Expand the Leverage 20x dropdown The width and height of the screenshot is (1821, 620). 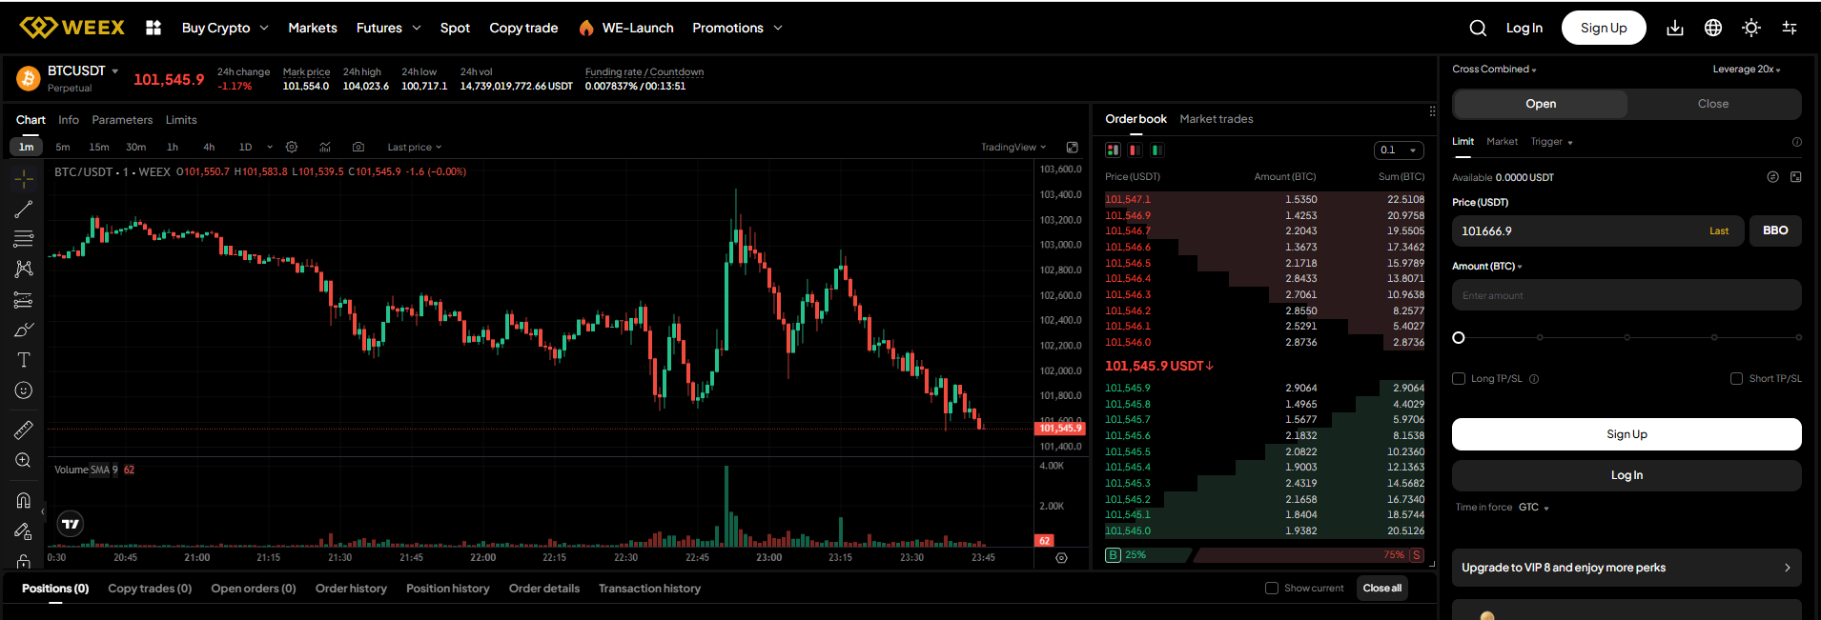pos(1746,70)
